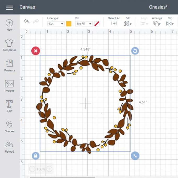Click the yellow linetype color swatch

(x=69, y=24)
